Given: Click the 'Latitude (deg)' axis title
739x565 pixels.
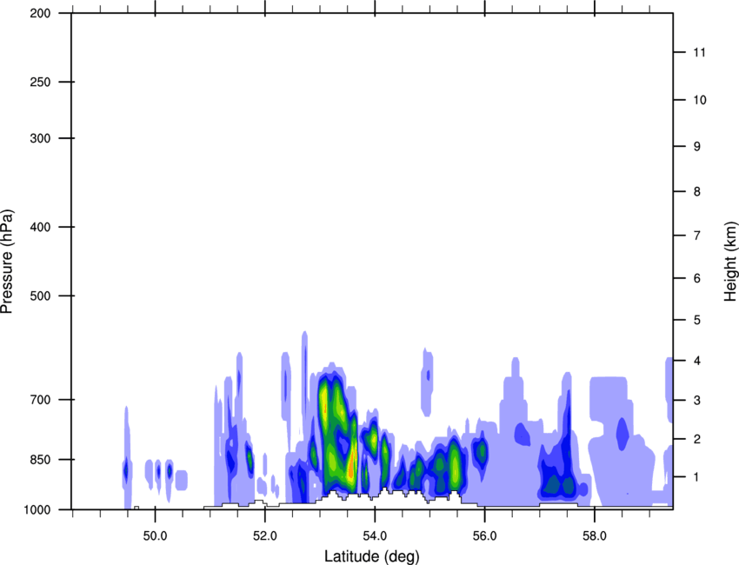Looking at the screenshot, I should tap(372, 556).
